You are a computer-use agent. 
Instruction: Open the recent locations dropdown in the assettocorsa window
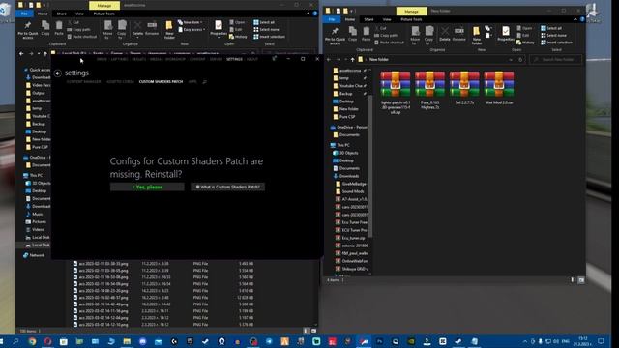coord(39,54)
